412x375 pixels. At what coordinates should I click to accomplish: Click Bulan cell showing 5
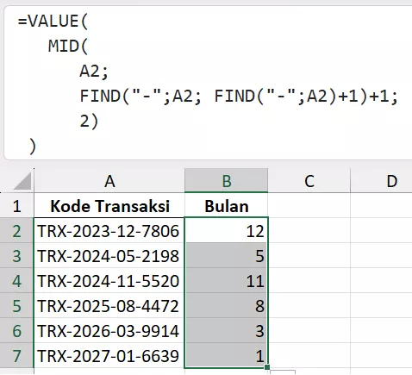[227, 255]
